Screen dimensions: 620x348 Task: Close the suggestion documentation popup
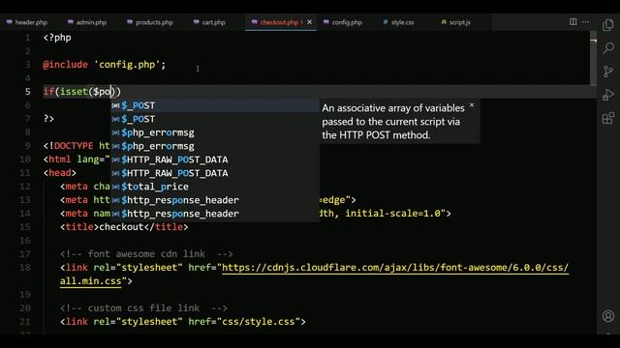(472, 105)
